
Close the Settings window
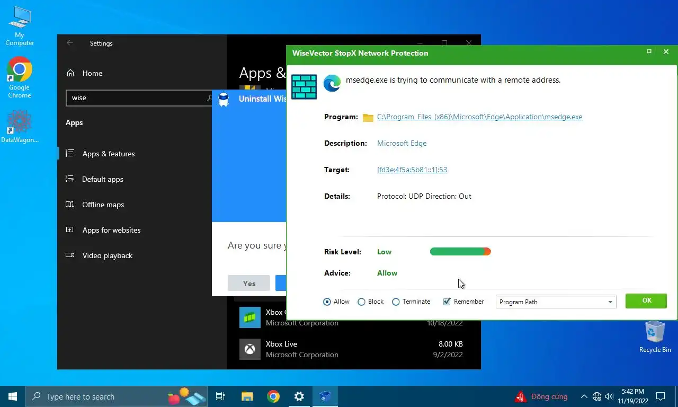pyautogui.click(x=469, y=43)
